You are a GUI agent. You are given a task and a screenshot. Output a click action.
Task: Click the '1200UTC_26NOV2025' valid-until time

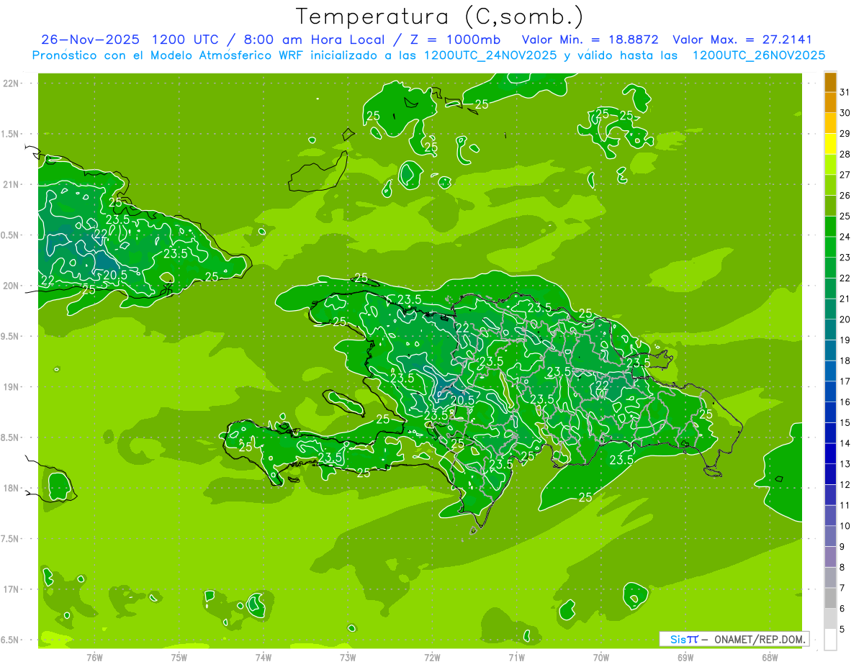click(759, 55)
